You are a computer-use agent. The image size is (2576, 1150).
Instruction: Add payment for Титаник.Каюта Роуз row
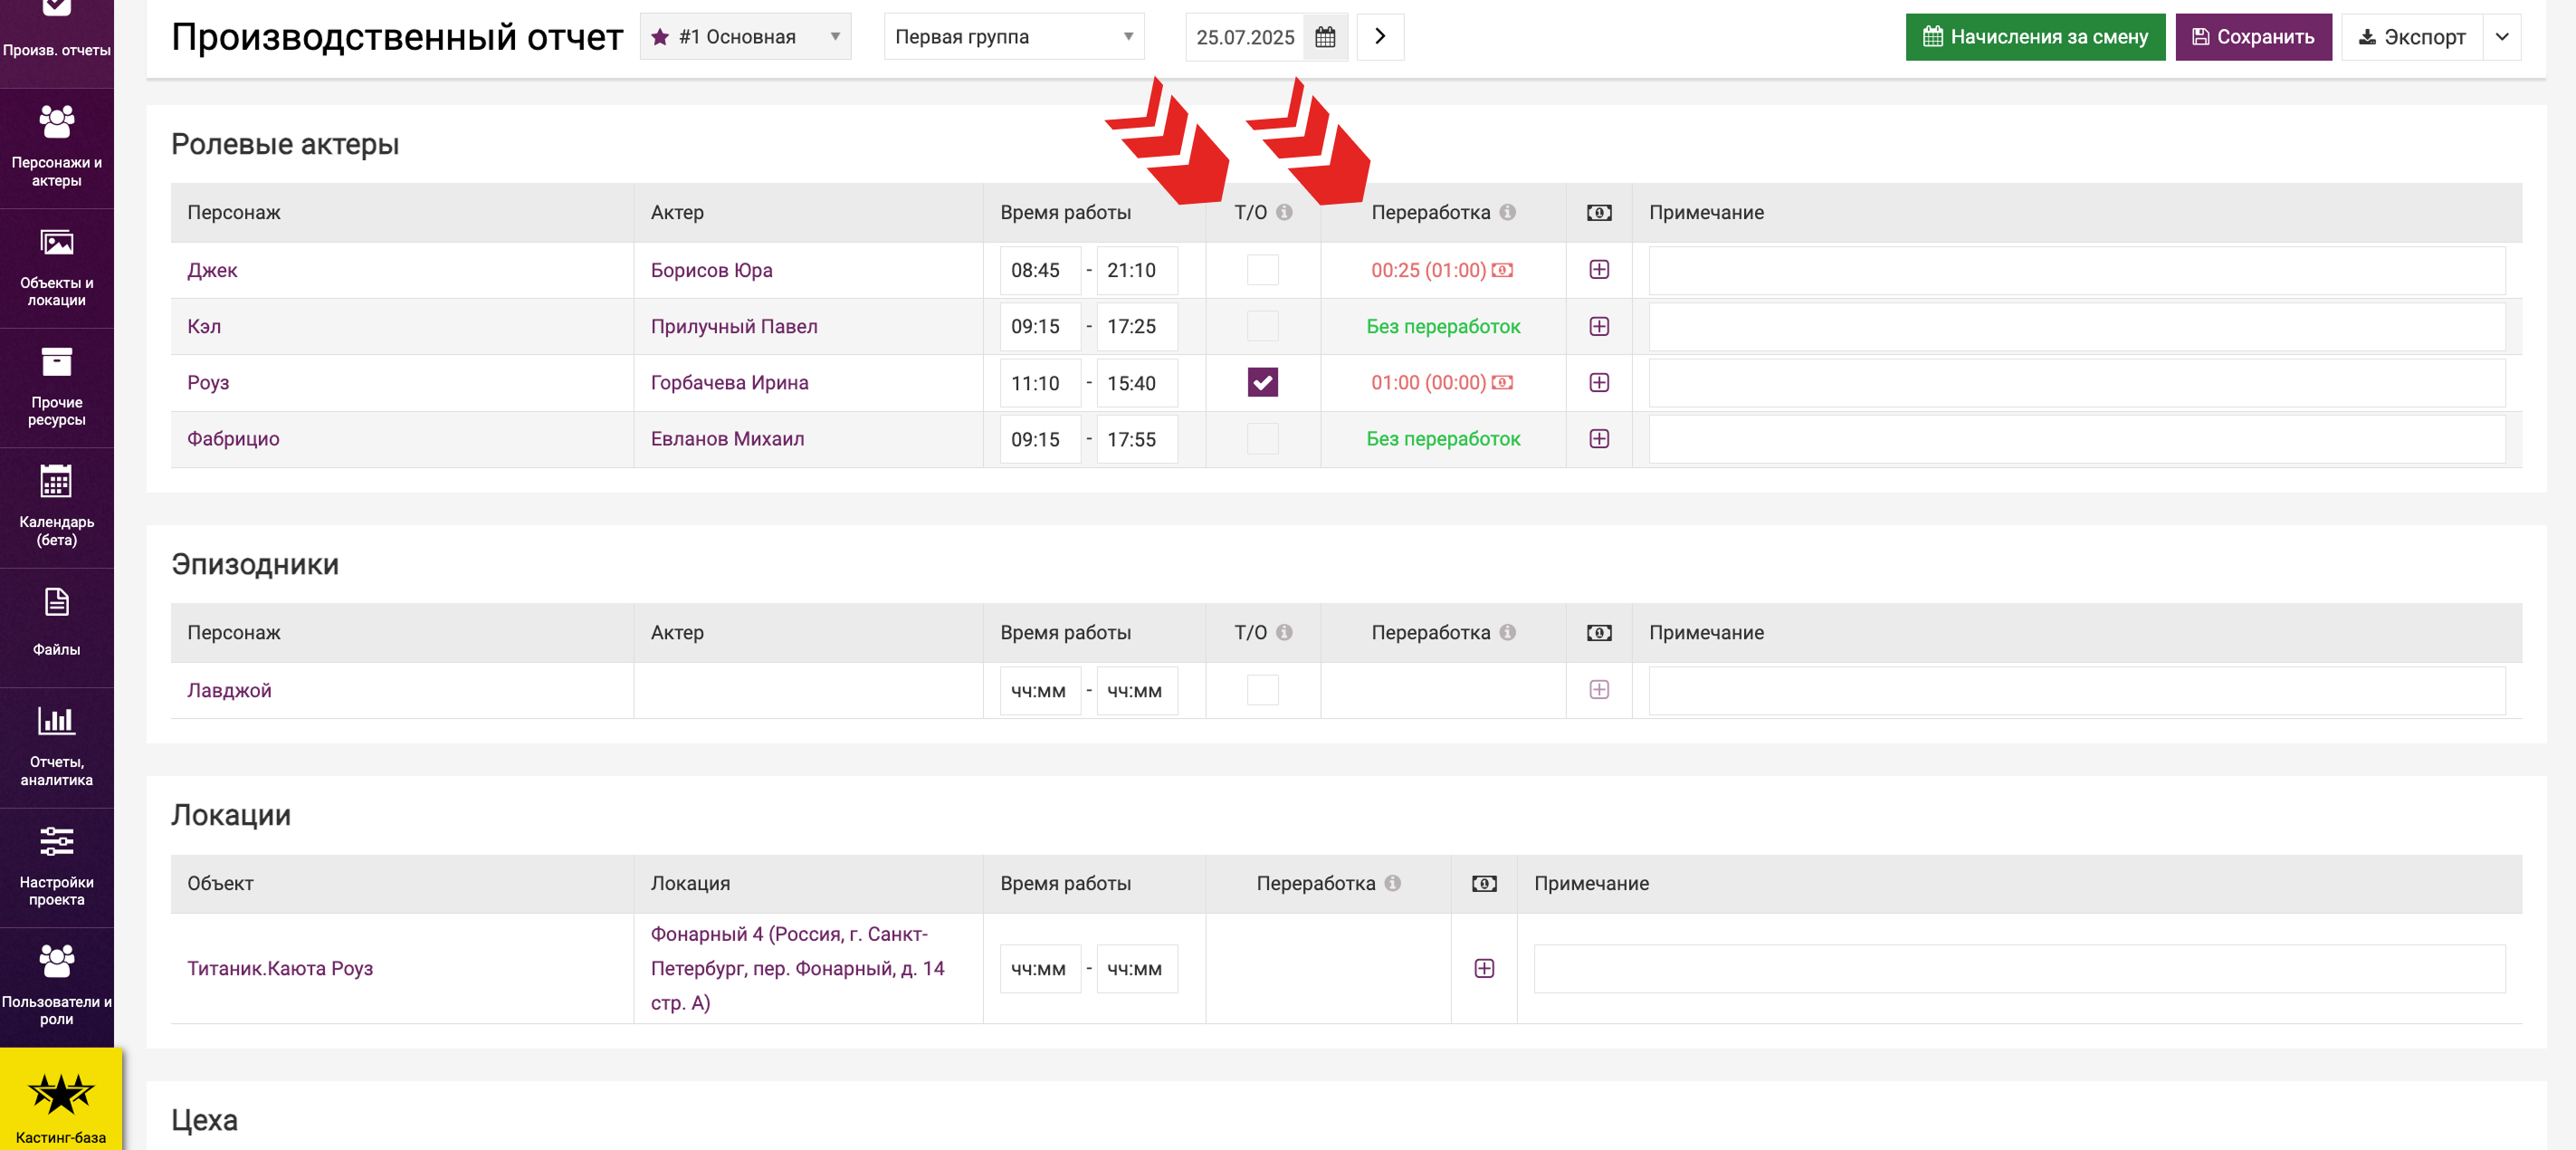pos(1484,968)
